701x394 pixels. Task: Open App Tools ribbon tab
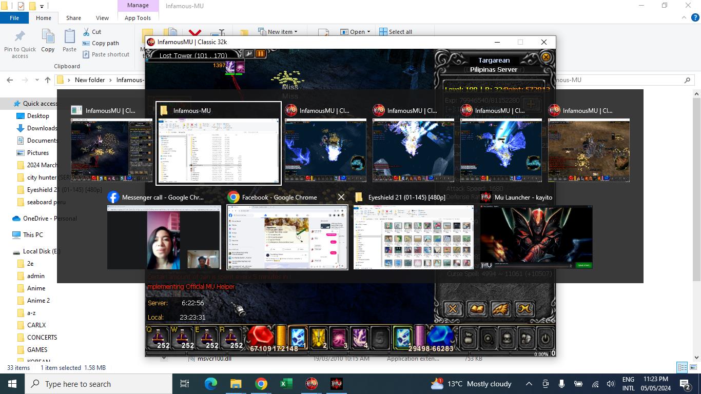click(x=138, y=17)
